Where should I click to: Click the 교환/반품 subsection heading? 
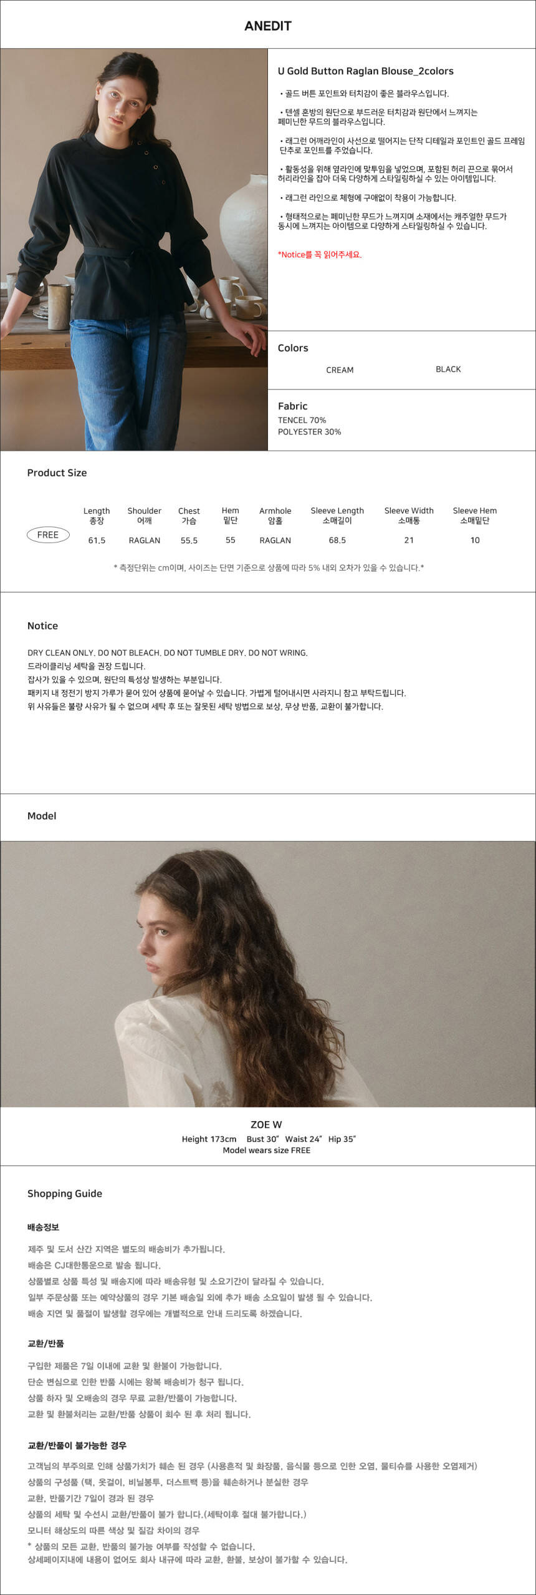coord(45,1343)
